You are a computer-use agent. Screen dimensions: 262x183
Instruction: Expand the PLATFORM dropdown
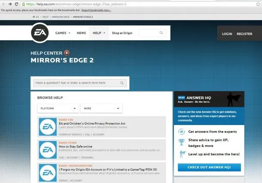tap(58, 108)
